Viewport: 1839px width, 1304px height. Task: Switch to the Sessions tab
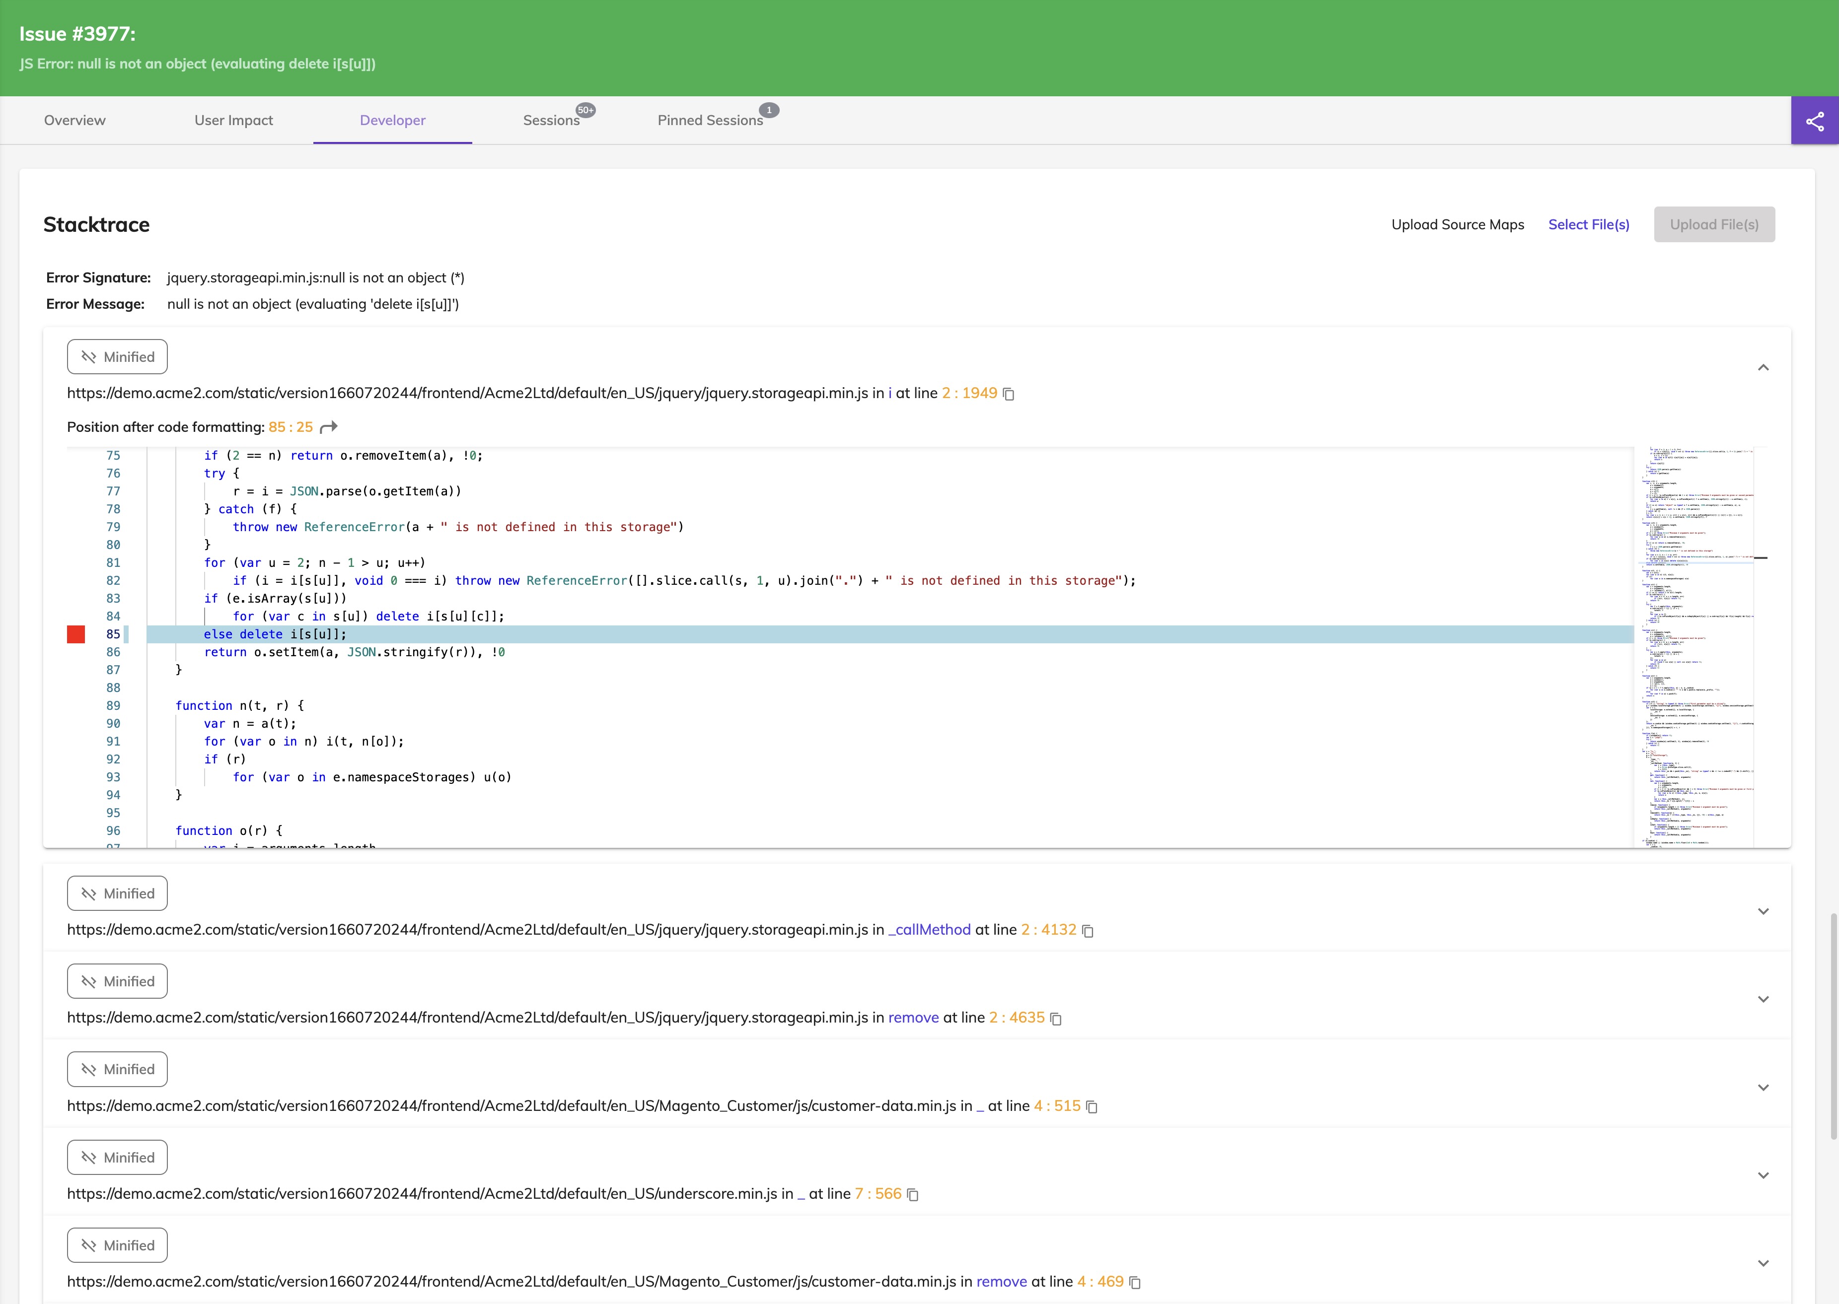[x=551, y=121]
